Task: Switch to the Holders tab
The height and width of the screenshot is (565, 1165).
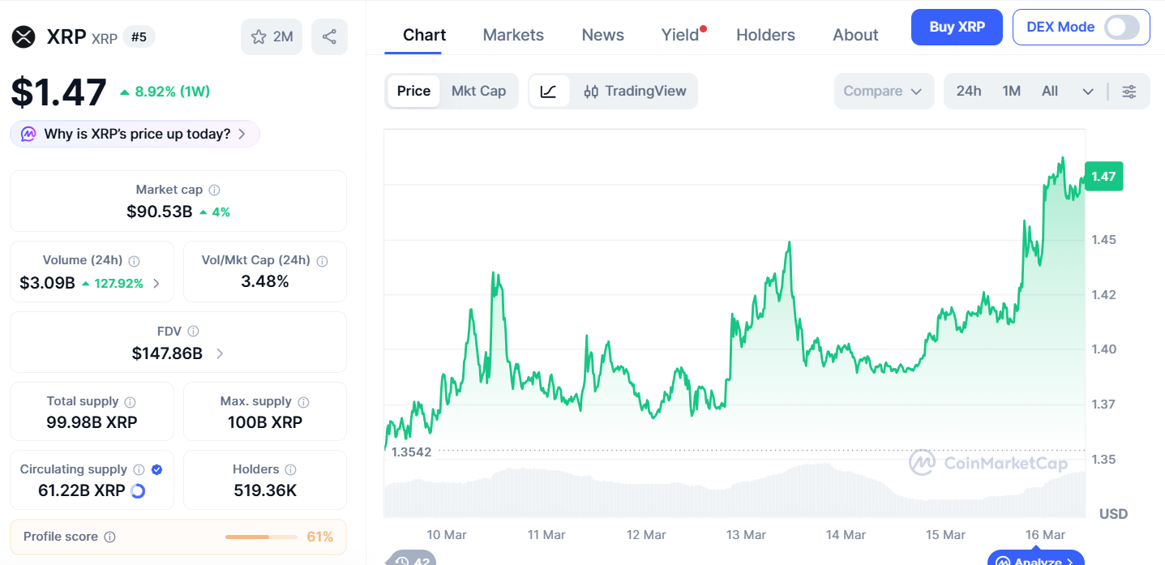Action: pos(765,35)
